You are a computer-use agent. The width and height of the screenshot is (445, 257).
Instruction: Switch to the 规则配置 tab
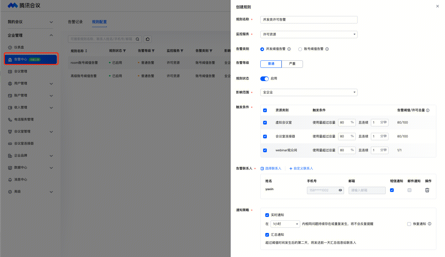click(99, 22)
